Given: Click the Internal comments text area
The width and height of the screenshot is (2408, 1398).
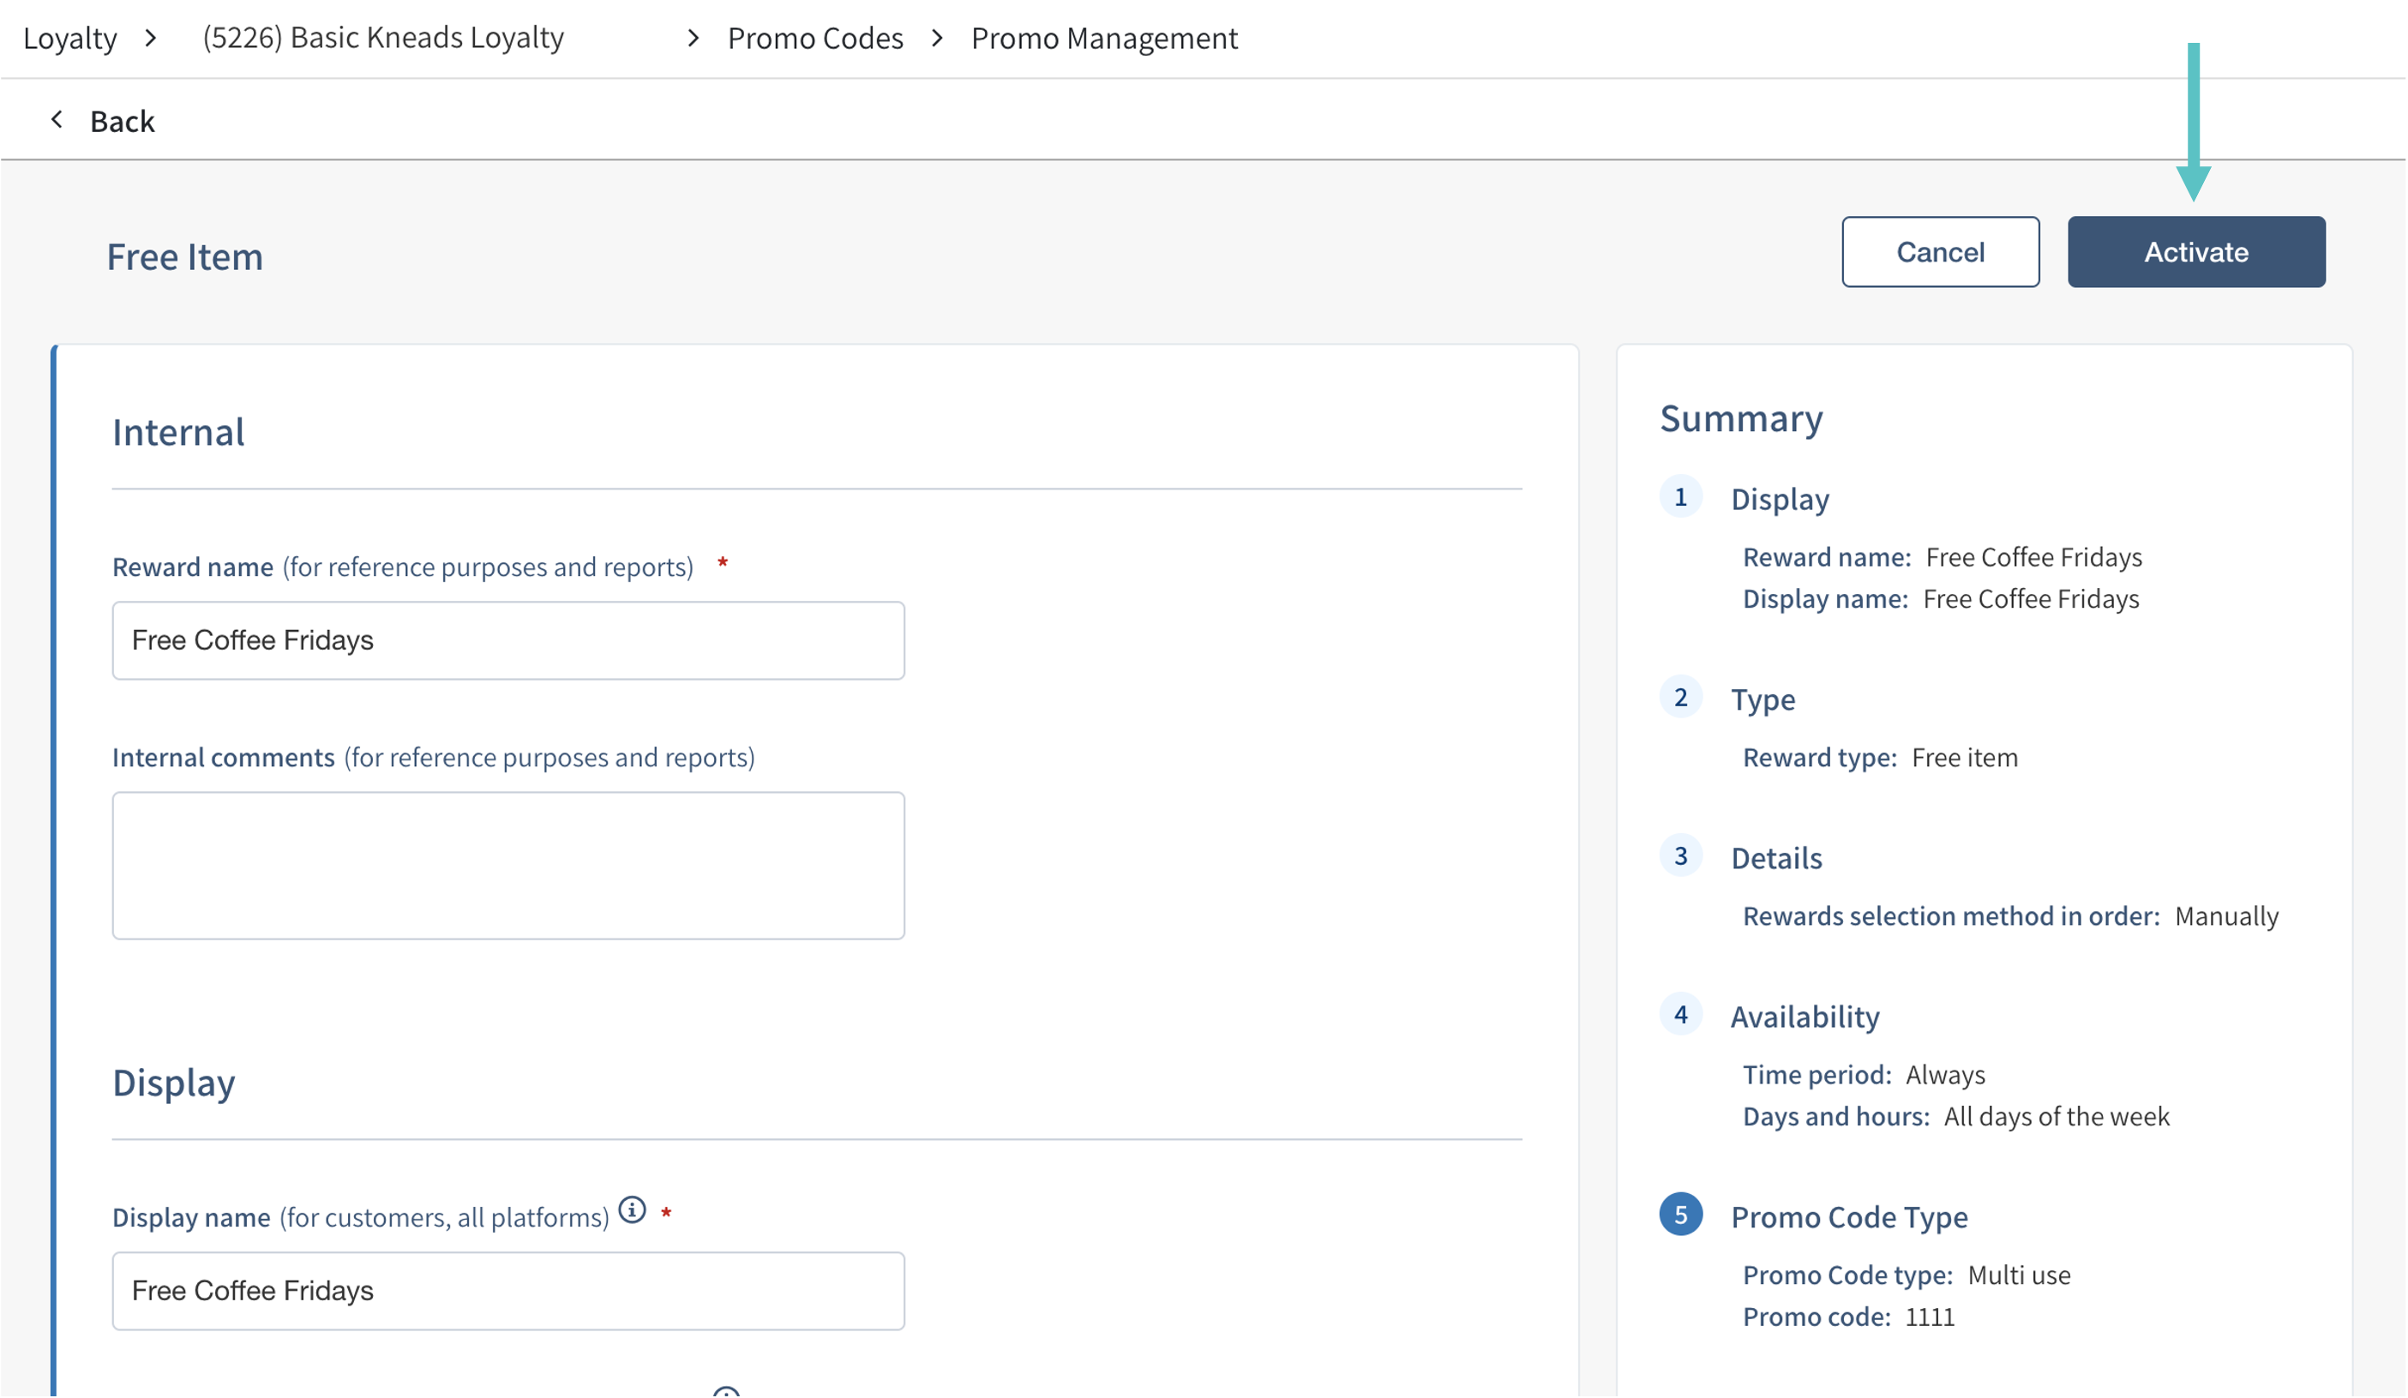Looking at the screenshot, I should 507,865.
